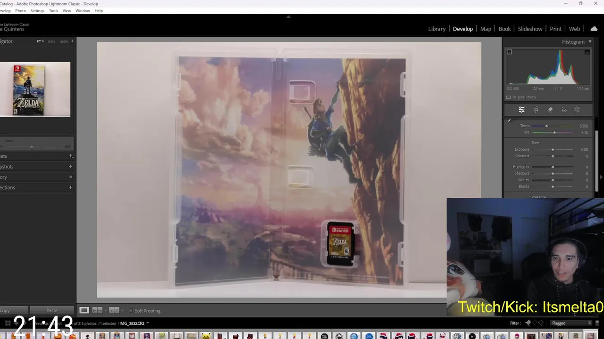Screen dimensions: 604x339
Task: Click the Blacks slider handle
Action: point(553,187)
